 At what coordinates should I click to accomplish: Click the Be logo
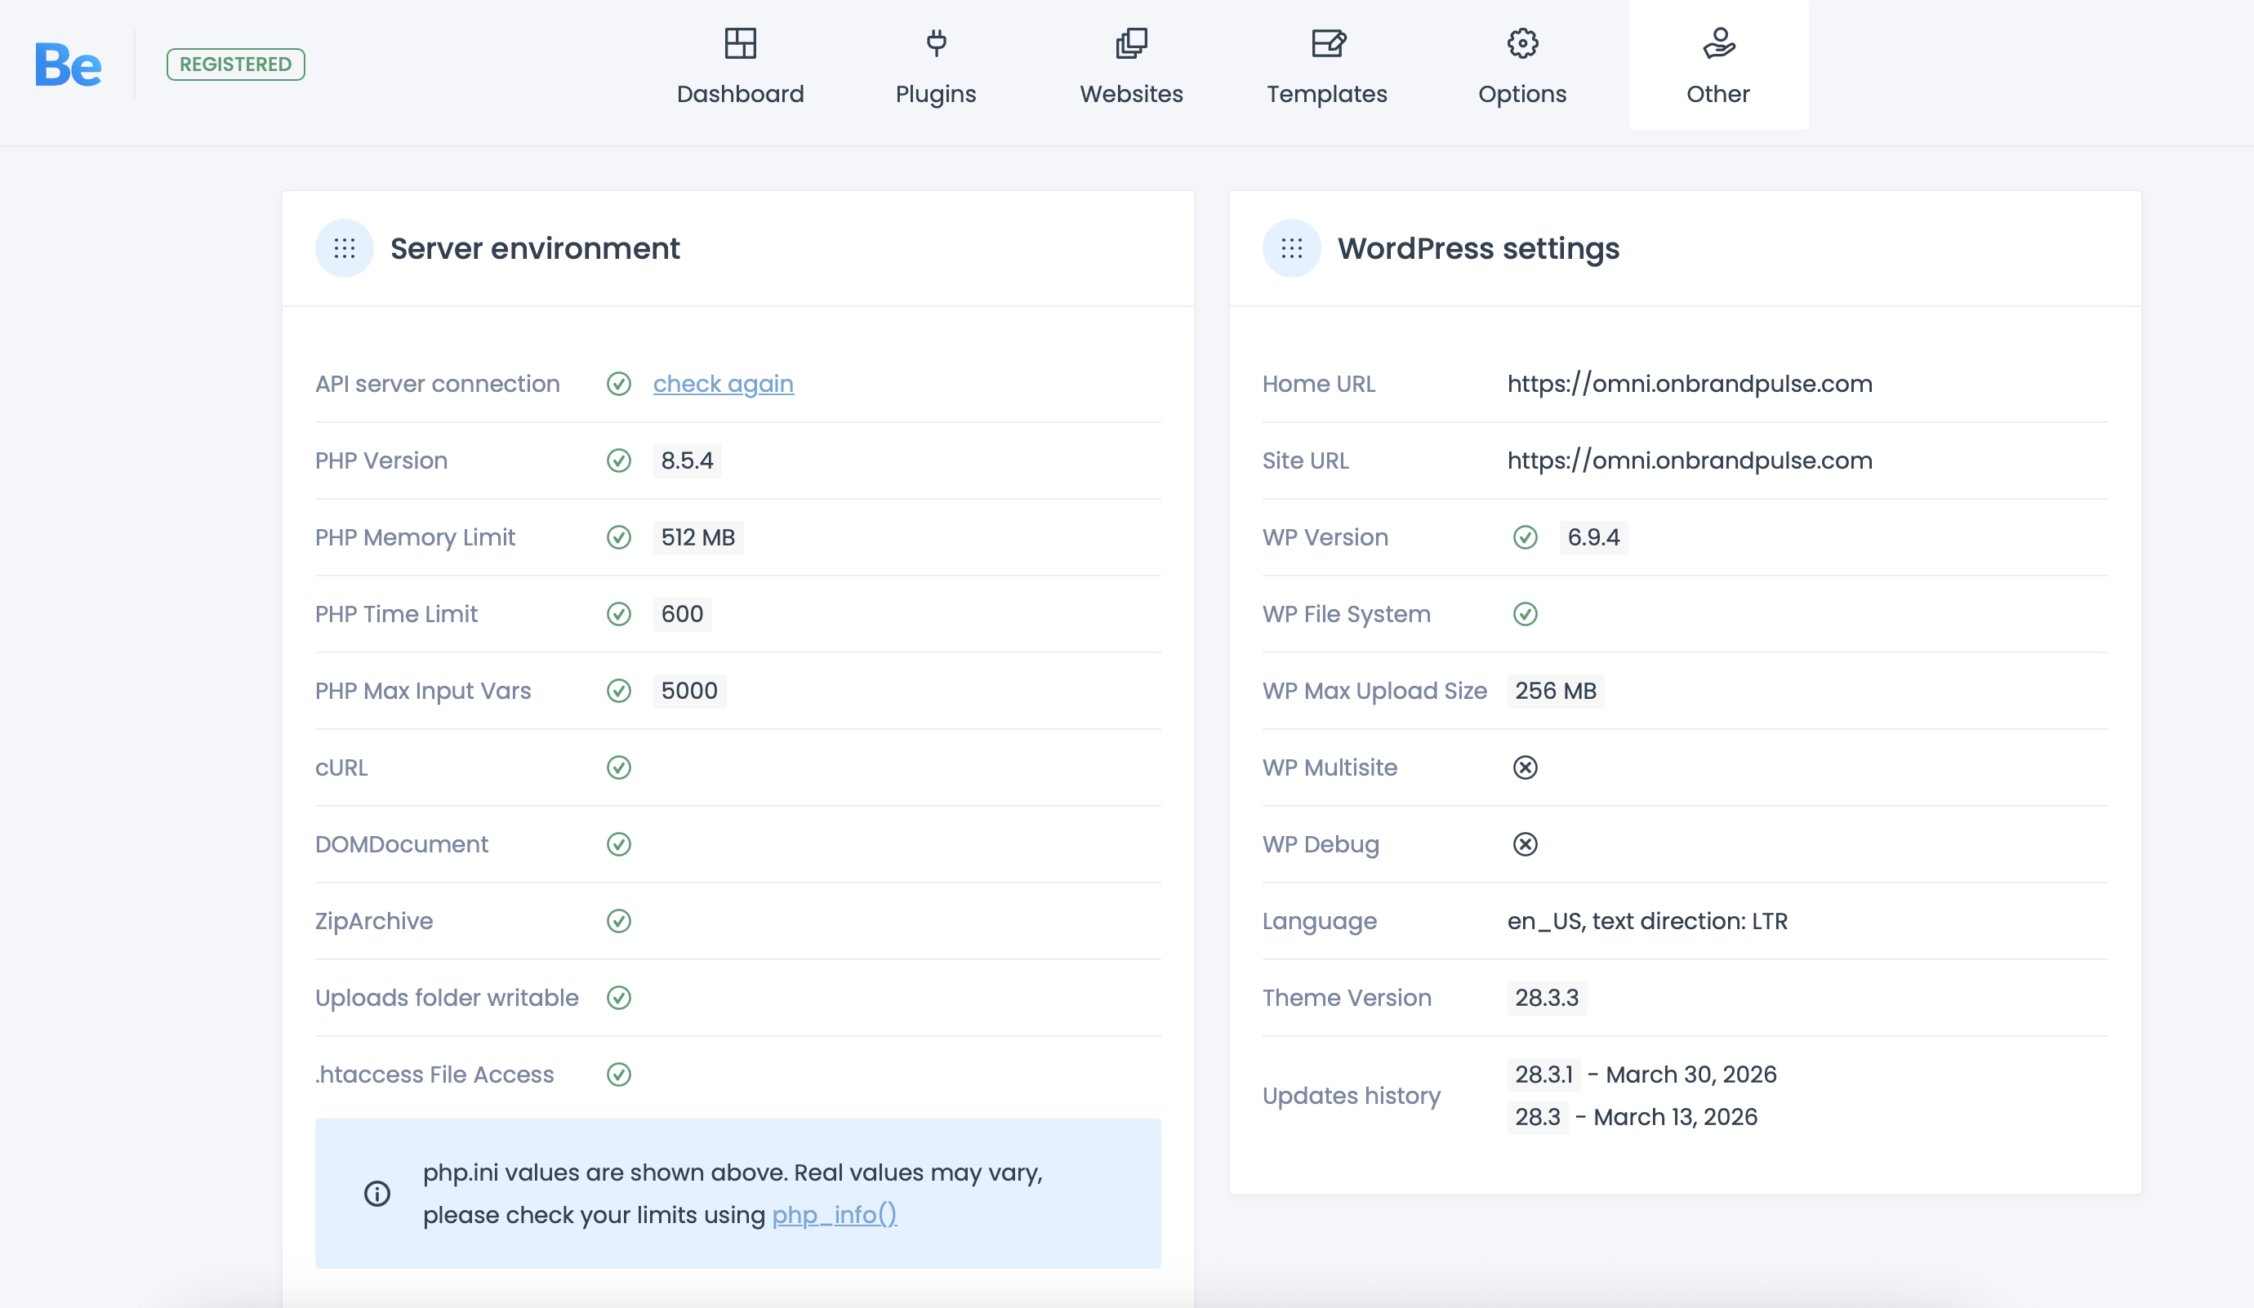click(x=68, y=65)
